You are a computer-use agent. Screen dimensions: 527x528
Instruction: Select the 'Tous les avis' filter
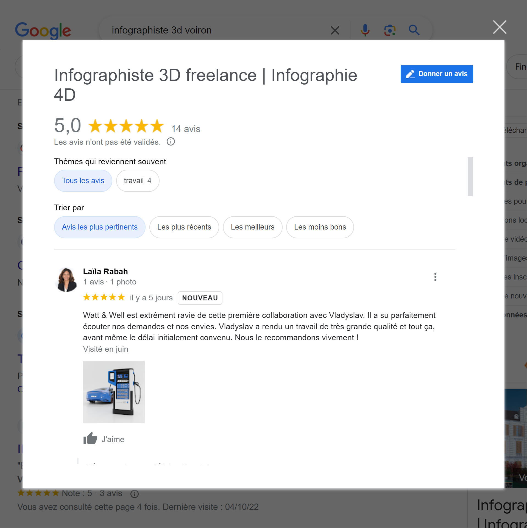83,181
